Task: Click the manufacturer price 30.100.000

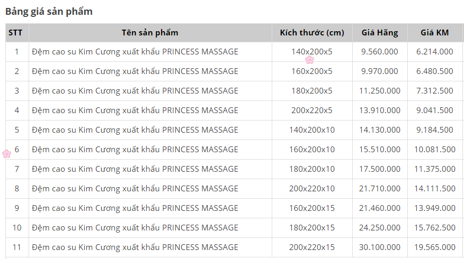Action: point(380,247)
